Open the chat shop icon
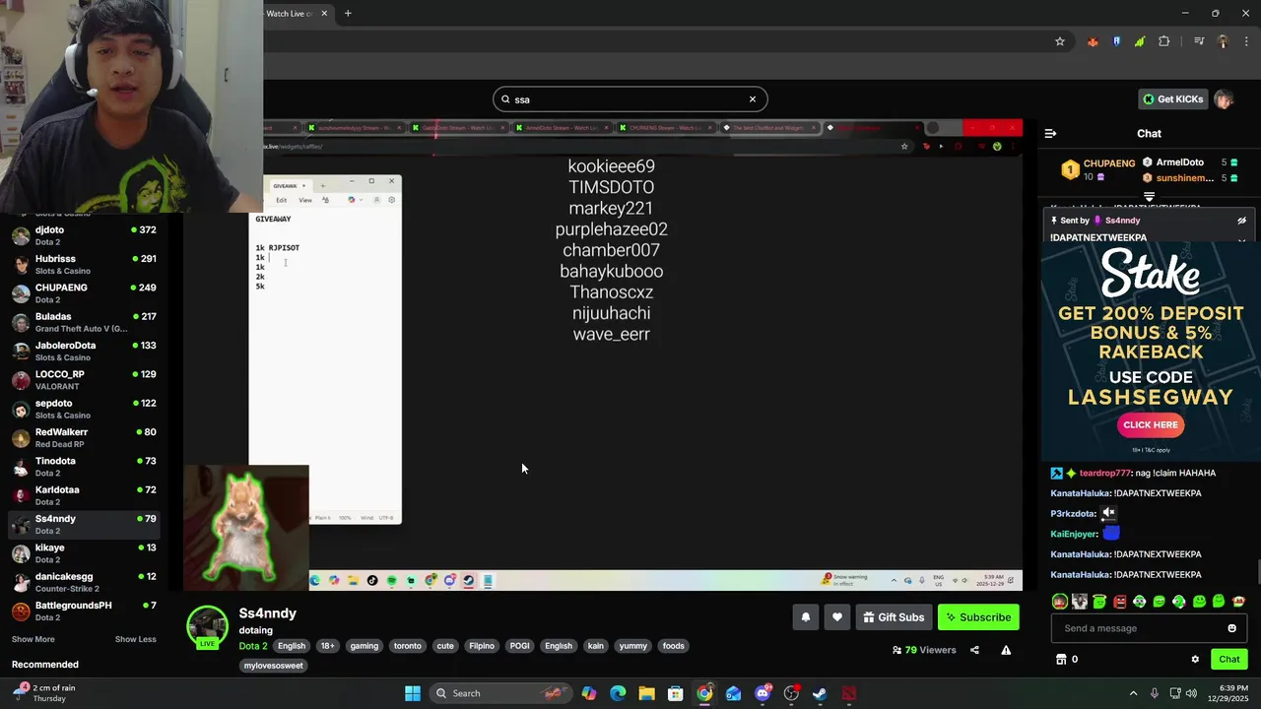Viewport: 1261px width, 709px height. point(1061,659)
